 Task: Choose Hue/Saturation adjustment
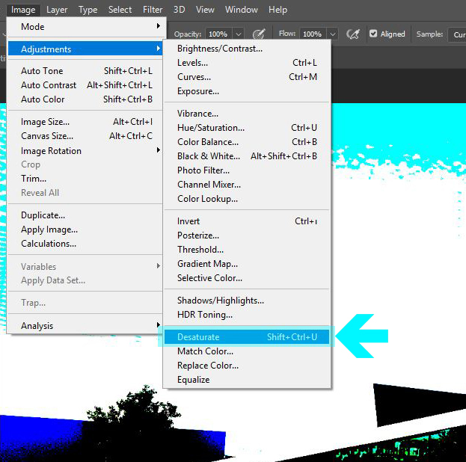coord(247,128)
